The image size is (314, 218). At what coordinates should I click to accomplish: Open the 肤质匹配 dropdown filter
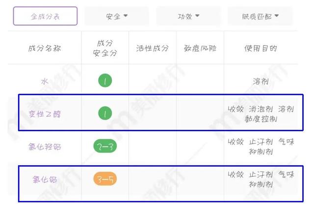click(260, 16)
